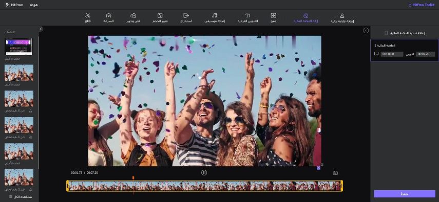Click the stamp icon under the third thumbnail
Screen dimensions: 439x202
pos(30,111)
